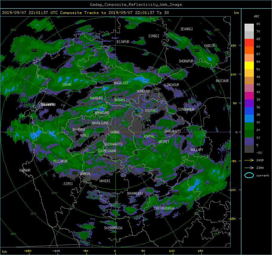The width and height of the screenshot is (272, 255).
Task: Click the UTC Composite Tracks timestamp header
Action: [x=85, y=13]
